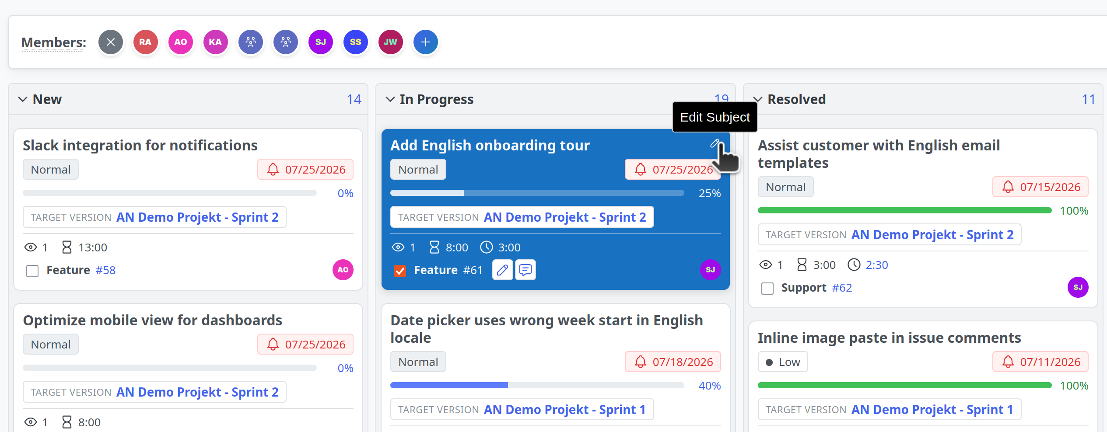The width and height of the screenshot is (1107, 432).
Task: Click due date 07/11/2026 on Inline image card
Action: 1040,362
